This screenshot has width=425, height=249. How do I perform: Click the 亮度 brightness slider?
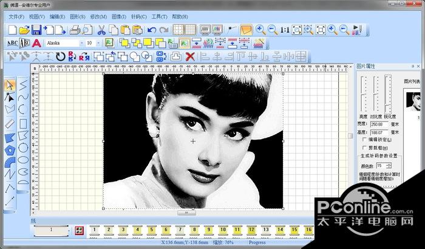click(363, 94)
